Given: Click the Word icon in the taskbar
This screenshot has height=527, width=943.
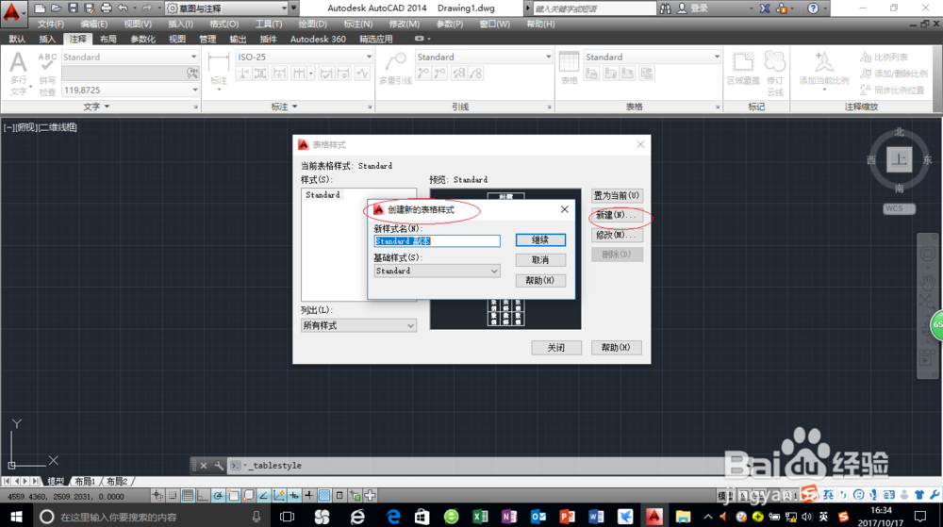Looking at the screenshot, I should 596,517.
